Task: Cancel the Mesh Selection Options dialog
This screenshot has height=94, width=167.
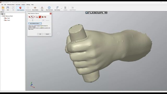Action: [47, 34]
